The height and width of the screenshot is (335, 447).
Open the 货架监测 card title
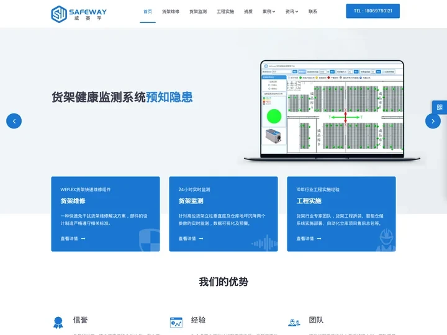[191, 201]
